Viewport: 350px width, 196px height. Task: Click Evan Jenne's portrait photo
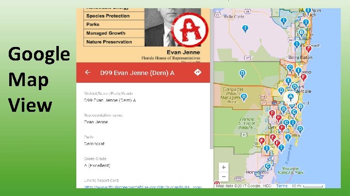(173, 27)
